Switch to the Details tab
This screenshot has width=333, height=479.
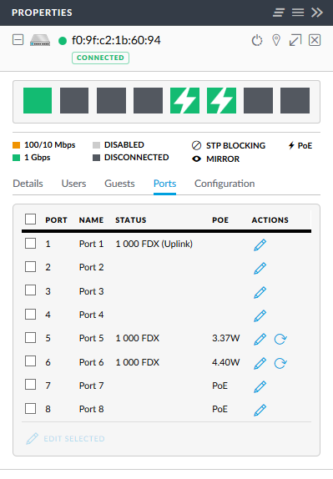pos(28,184)
